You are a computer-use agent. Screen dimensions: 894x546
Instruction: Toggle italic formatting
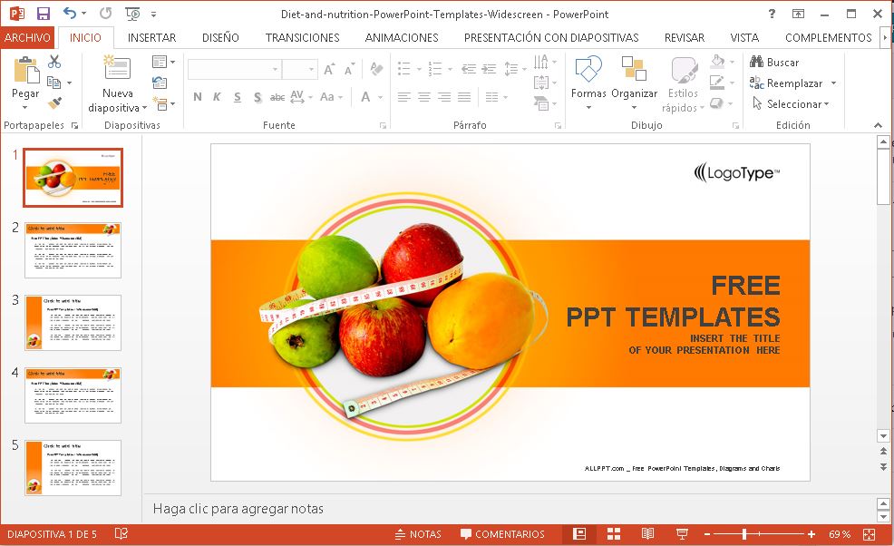pos(218,96)
